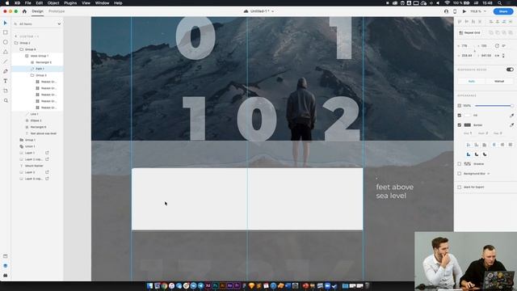This screenshot has height=291, width=517.
Task: Click export icon on last layer row
Action: (x=47, y=179)
